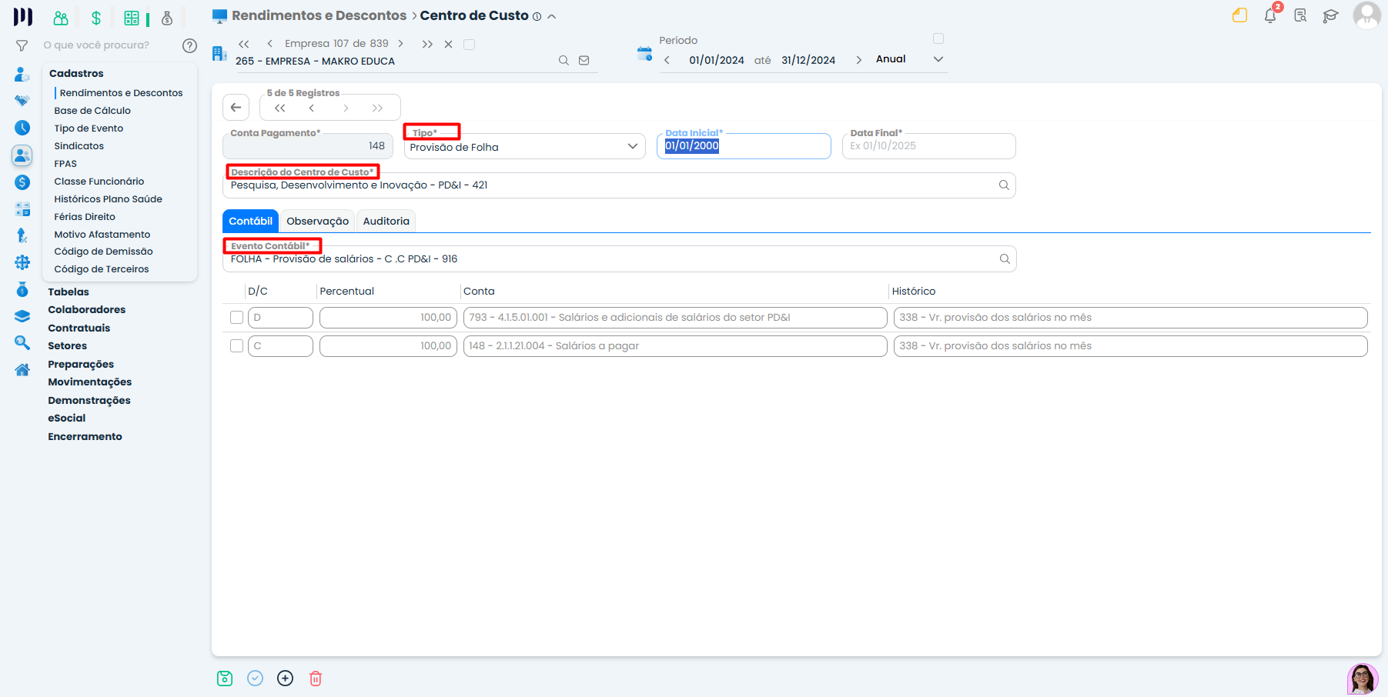The width and height of the screenshot is (1388, 697).
Task: Open Base de Cálculo in sidebar
Action: (92, 111)
